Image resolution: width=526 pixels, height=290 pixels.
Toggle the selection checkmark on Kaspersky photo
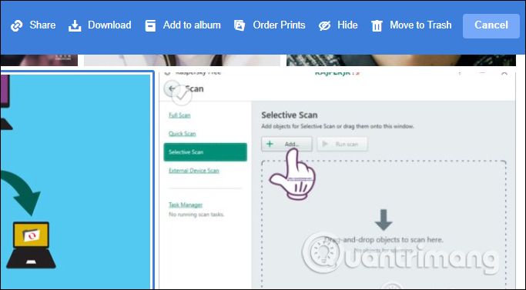point(182,96)
